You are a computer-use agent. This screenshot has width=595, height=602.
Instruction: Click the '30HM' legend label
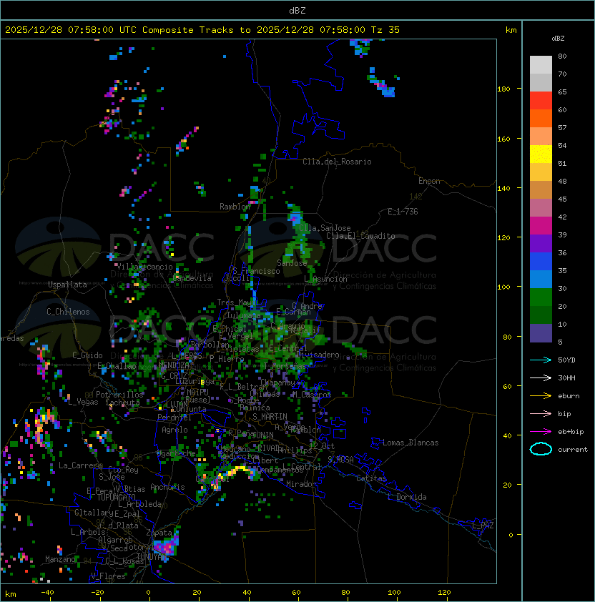pyautogui.click(x=566, y=378)
